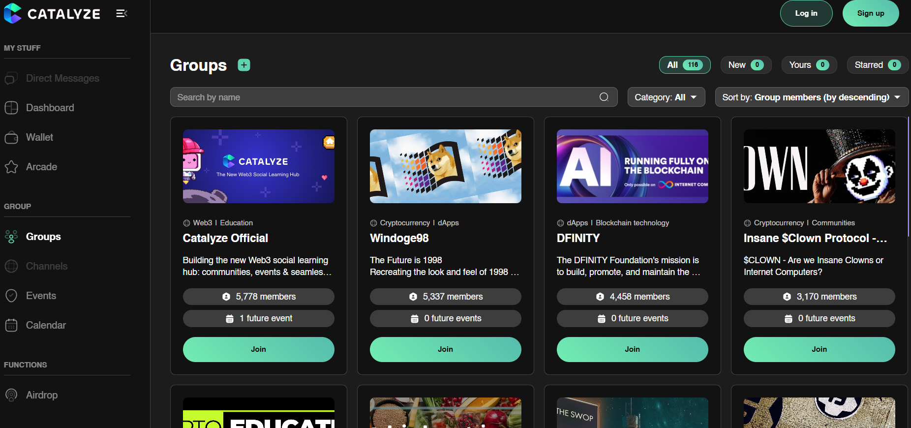This screenshot has height=428, width=911.
Task: Open the Sort by Group members dropdown
Action: [x=812, y=97]
